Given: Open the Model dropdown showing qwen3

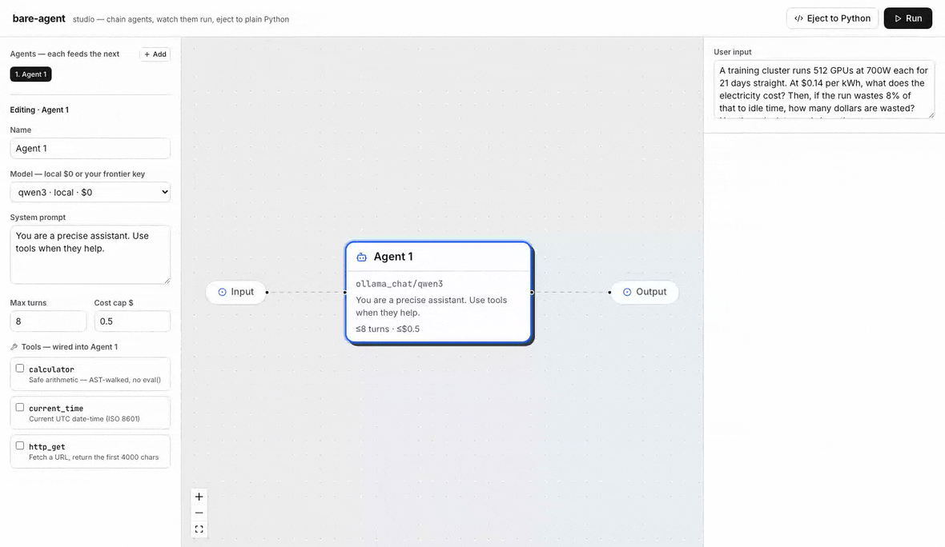Looking at the screenshot, I should (x=90, y=192).
